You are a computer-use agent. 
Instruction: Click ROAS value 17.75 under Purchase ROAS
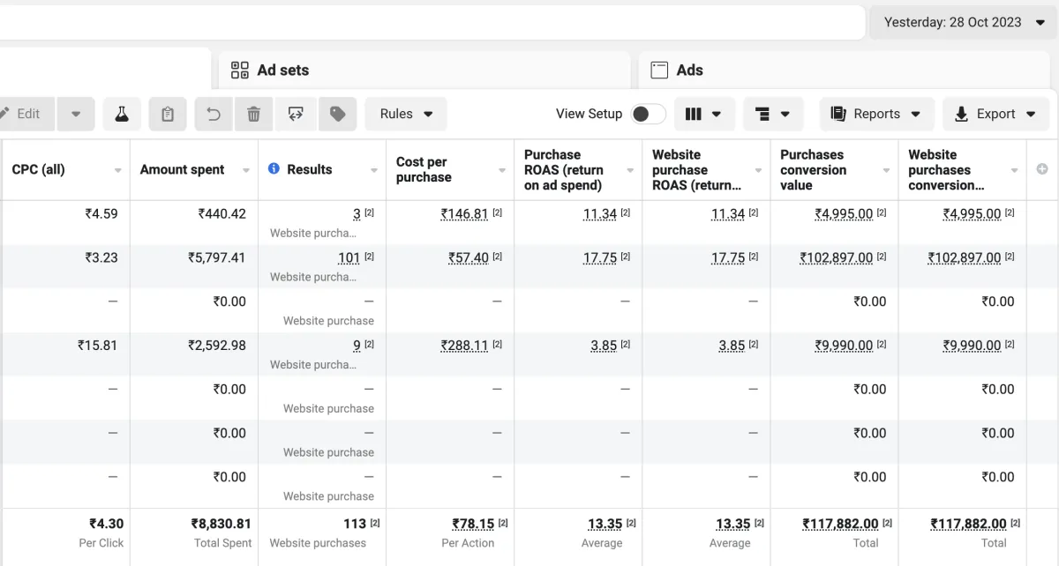[x=599, y=257]
